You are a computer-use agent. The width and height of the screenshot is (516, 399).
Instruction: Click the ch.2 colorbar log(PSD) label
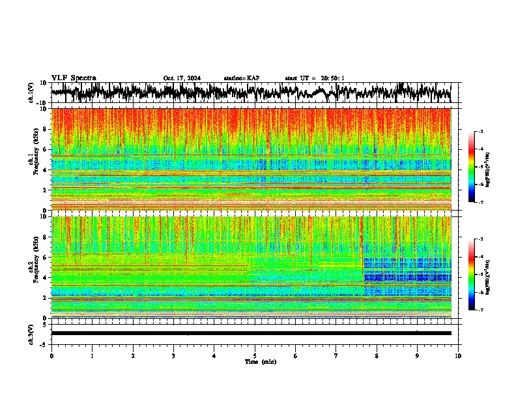pyautogui.click(x=488, y=277)
